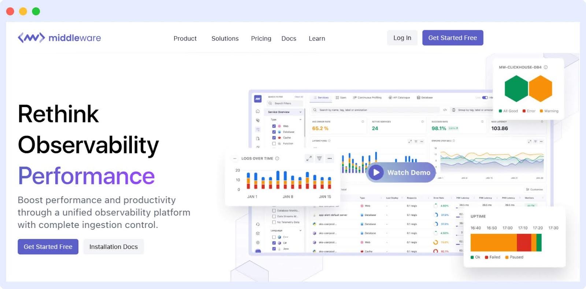The height and width of the screenshot is (289, 586).
Task: Click the cube icon in dashboard sidebar
Action: (258, 233)
